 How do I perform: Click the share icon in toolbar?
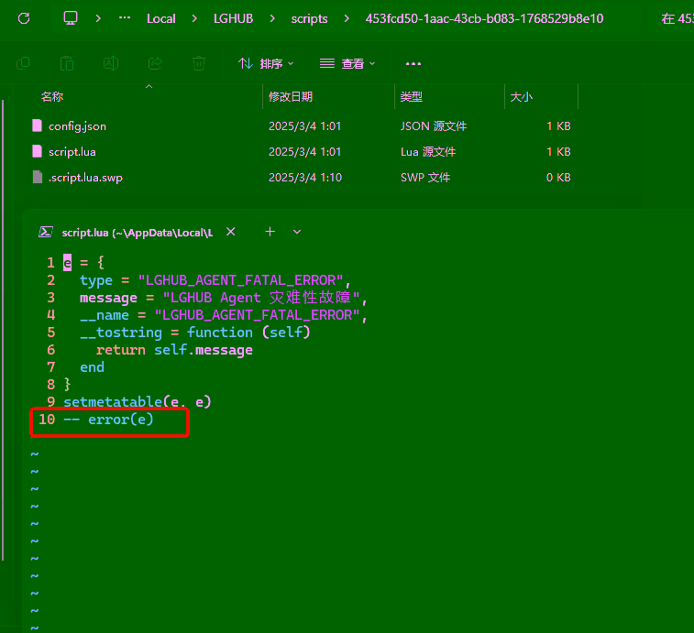tap(155, 63)
